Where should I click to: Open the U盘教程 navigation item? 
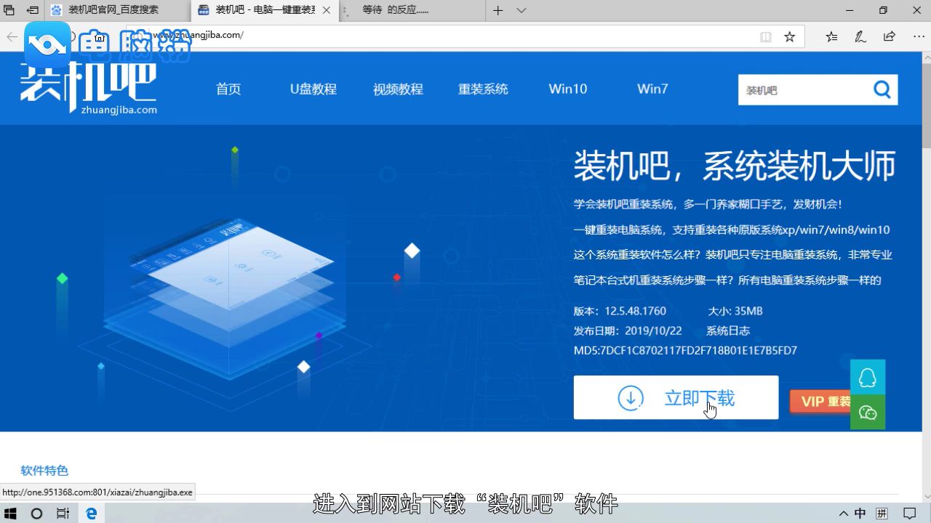pyautogui.click(x=313, y=89)
